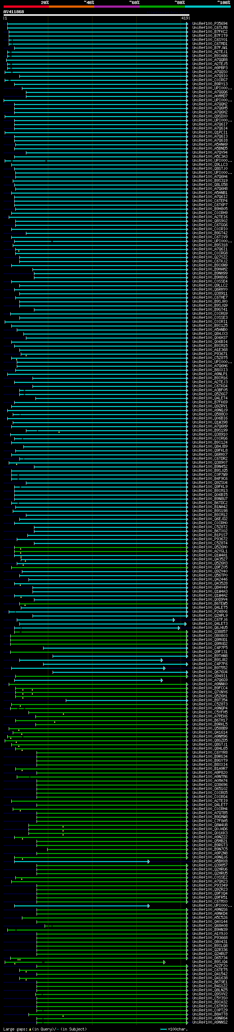Viewport: 234px width, 1032px height.
Task: Select hit label UniRef100_C0IRH0
Action: 210,523
